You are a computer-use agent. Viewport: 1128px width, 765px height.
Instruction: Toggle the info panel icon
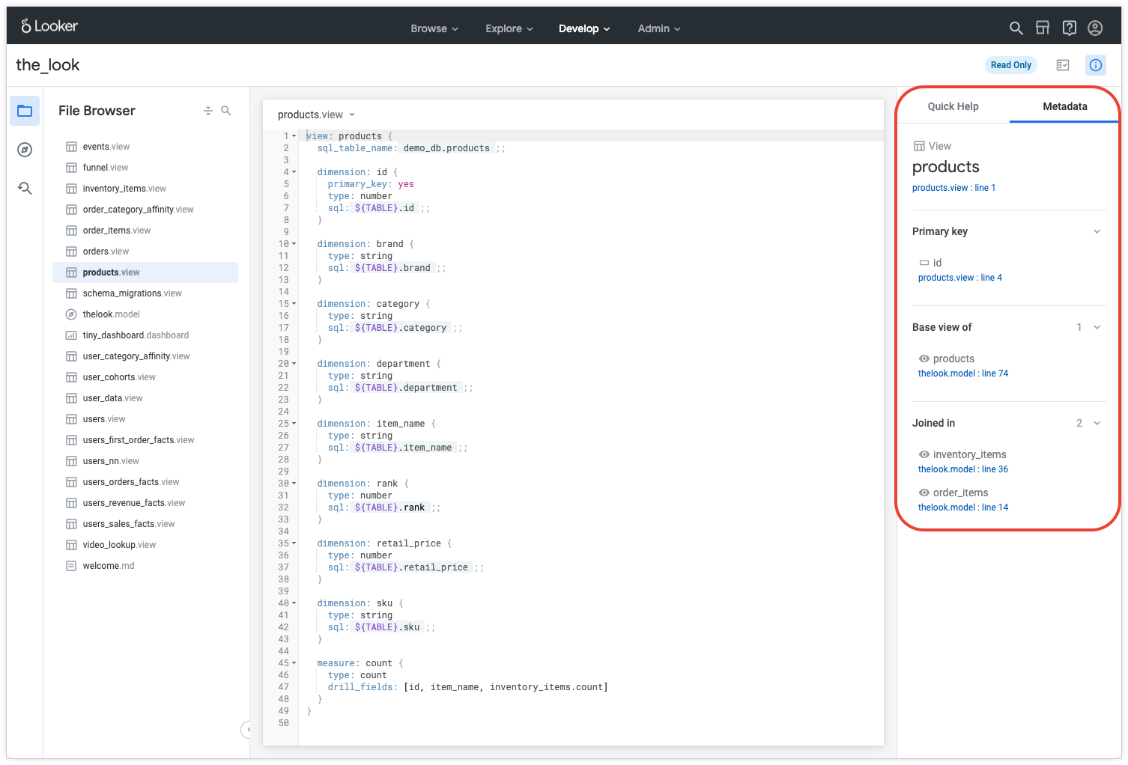[x=1095, y=65]
